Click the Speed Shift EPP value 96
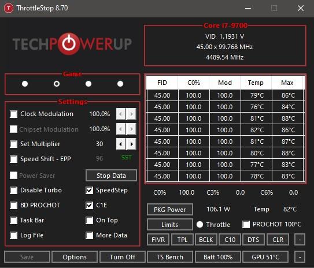This screenshot has height=268, width=314. pyautogui.click(x=99, y=159)
